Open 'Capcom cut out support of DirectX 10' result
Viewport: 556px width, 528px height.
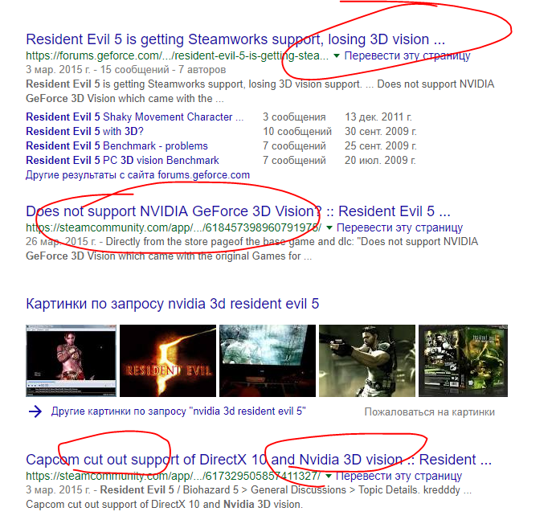[x=259, y=460]
